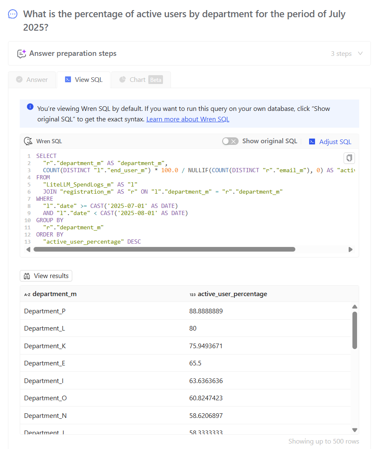Click the "3 steps" label
381x449 pixels.
coord(341,54)
